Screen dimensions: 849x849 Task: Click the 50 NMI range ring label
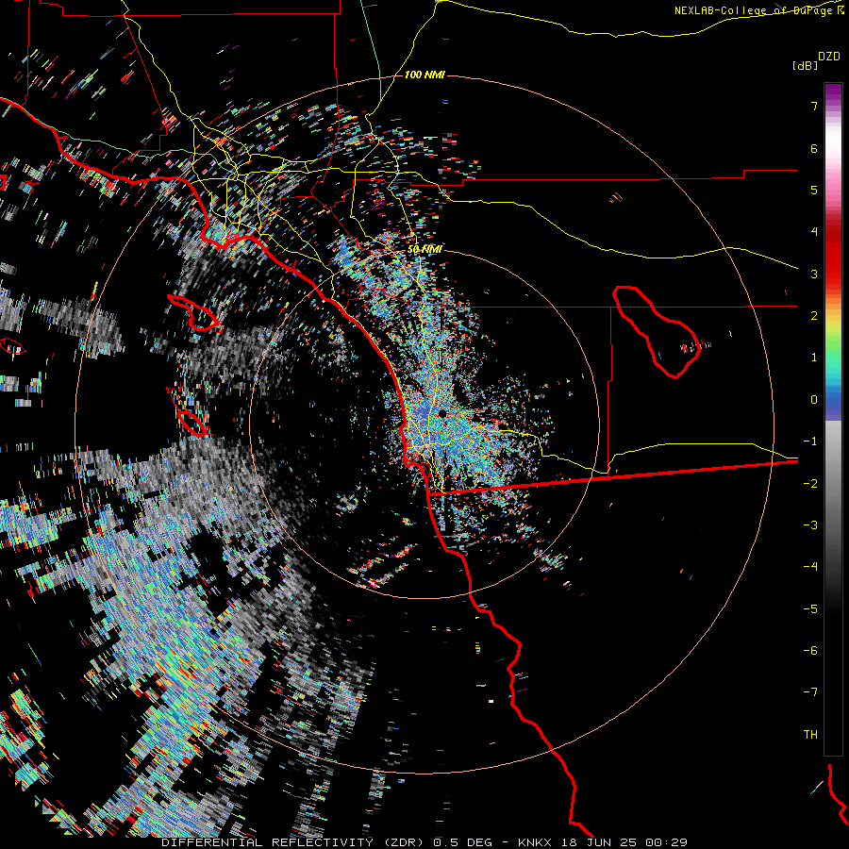[424, 249]
